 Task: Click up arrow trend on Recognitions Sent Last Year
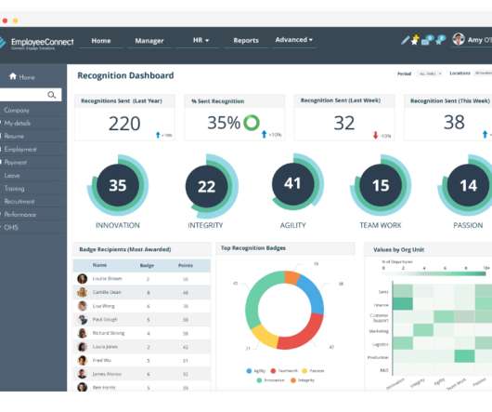point(158,135)
